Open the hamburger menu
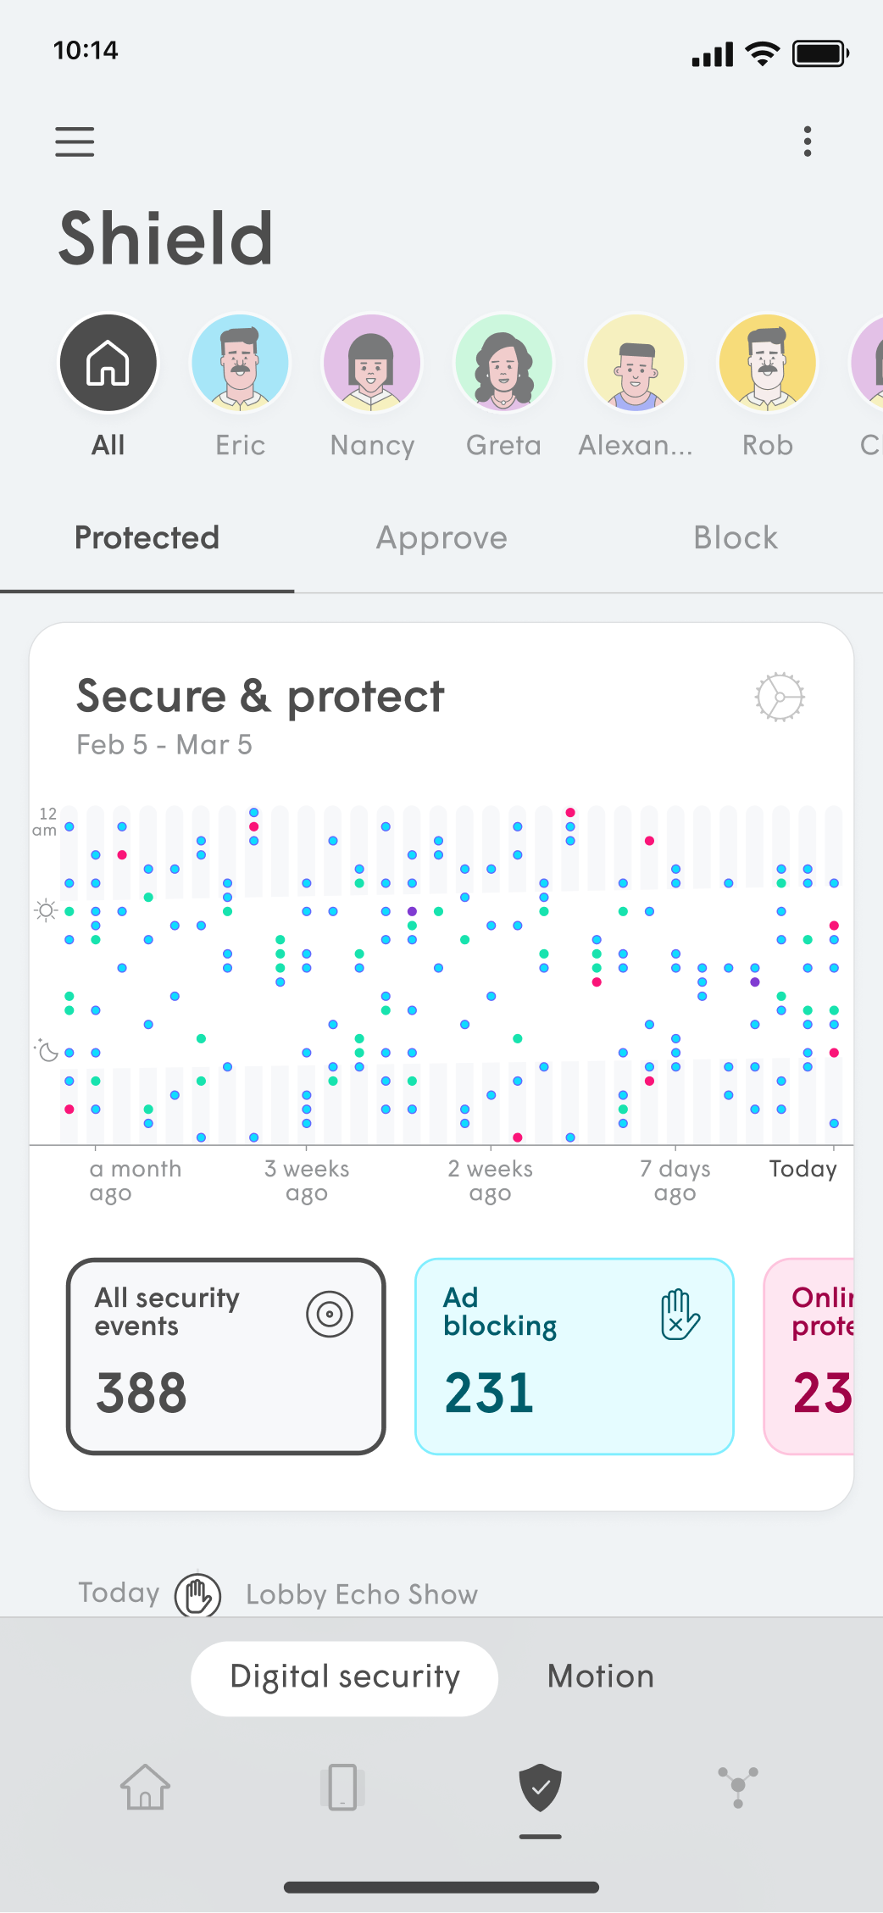This screenshot has height=1913, width=883. point(75,142)
